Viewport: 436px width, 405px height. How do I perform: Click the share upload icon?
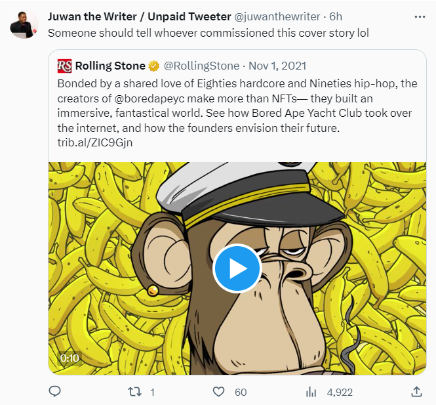pyautogui.click(x=416, y=392)
